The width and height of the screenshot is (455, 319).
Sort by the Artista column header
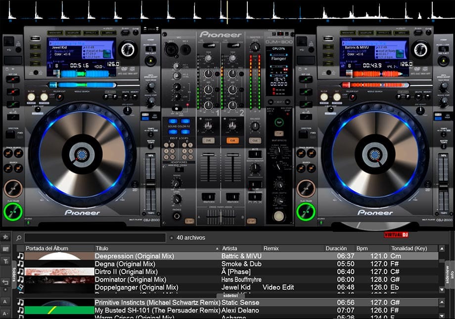click(241, 248)
